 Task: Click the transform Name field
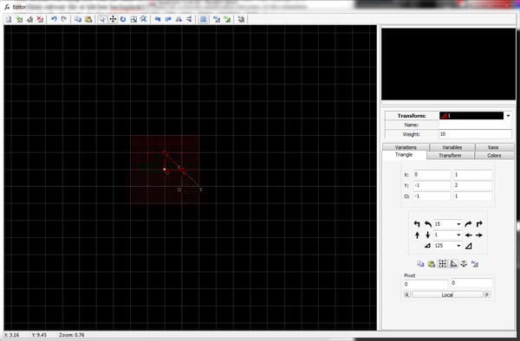coord(475,125)
